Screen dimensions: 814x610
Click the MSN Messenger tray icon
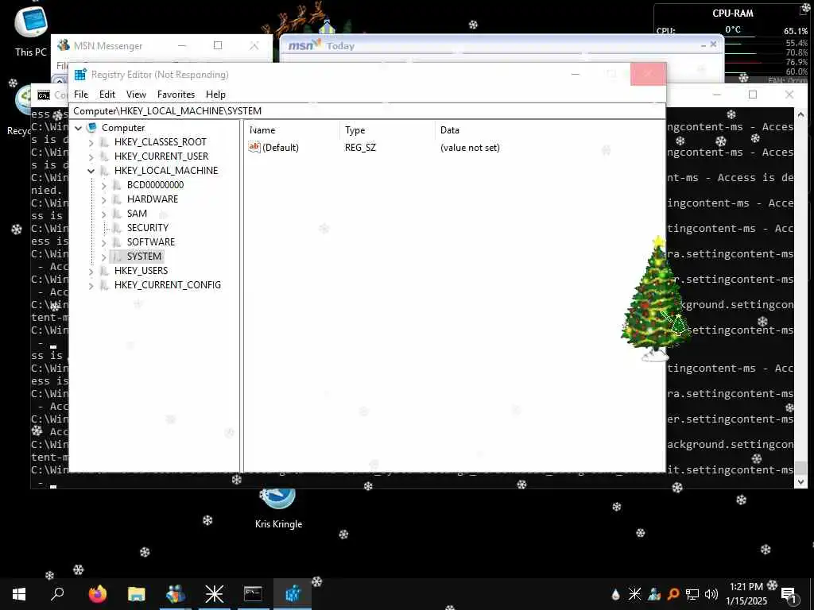[654, 594]
